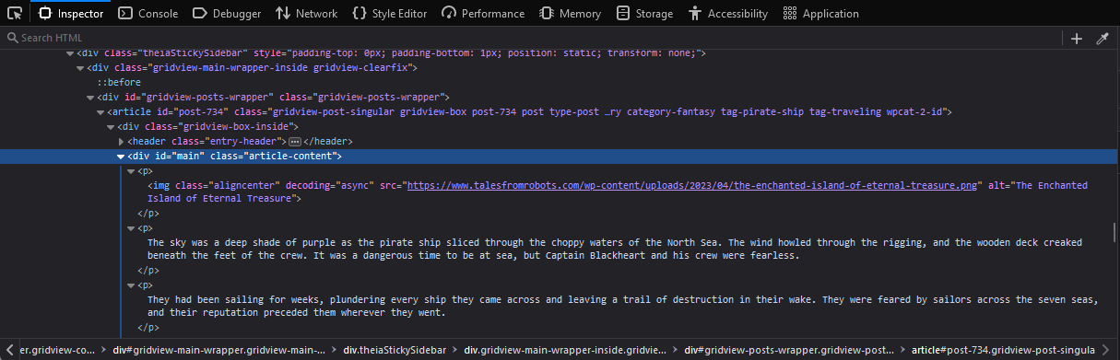The height and width of the screenshot is (360, 1120).
Task: Open the Debugger tab
Action: [227, 14]
